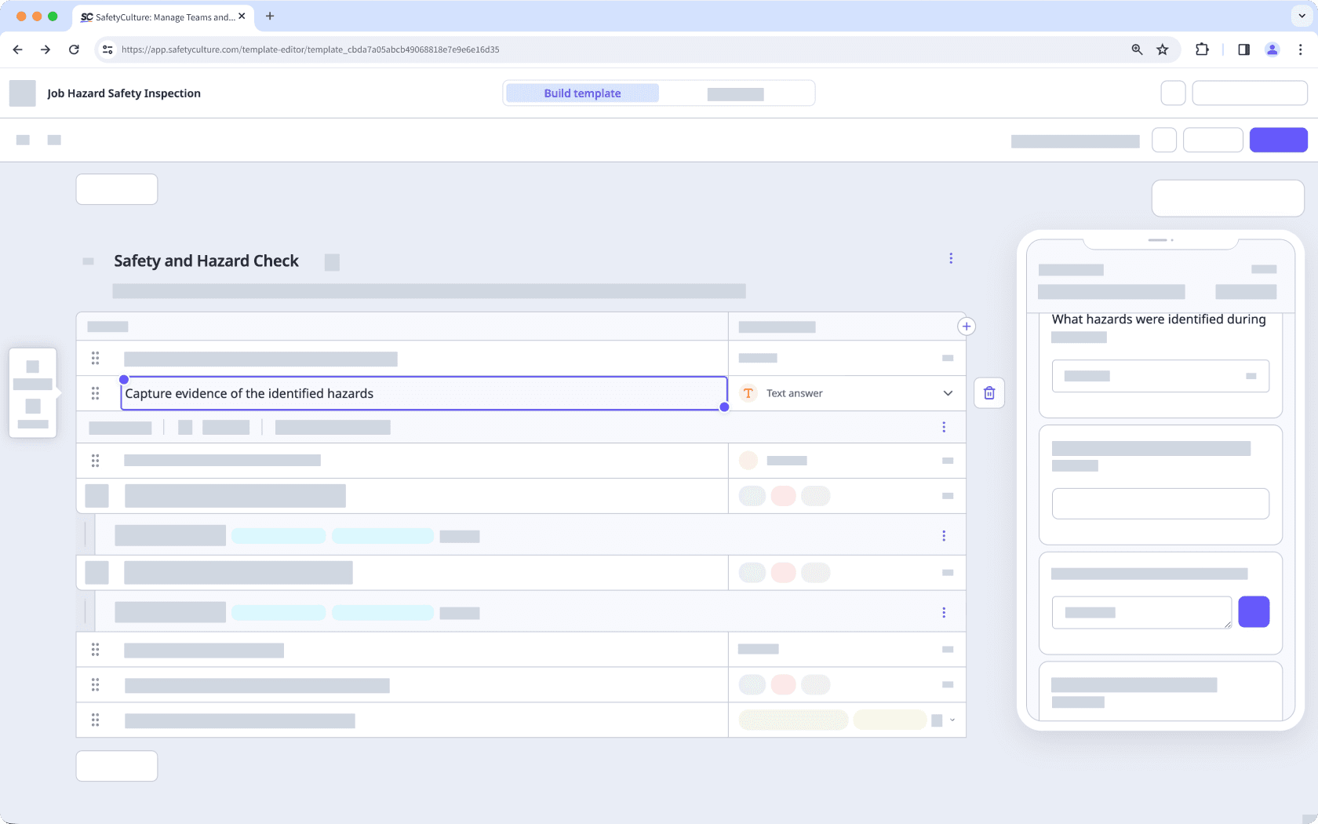
Task: Grab the drag handle of the Capture evidence question
Action: point(95,393)
